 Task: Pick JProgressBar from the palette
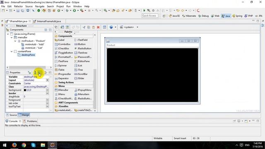point(63,74)
